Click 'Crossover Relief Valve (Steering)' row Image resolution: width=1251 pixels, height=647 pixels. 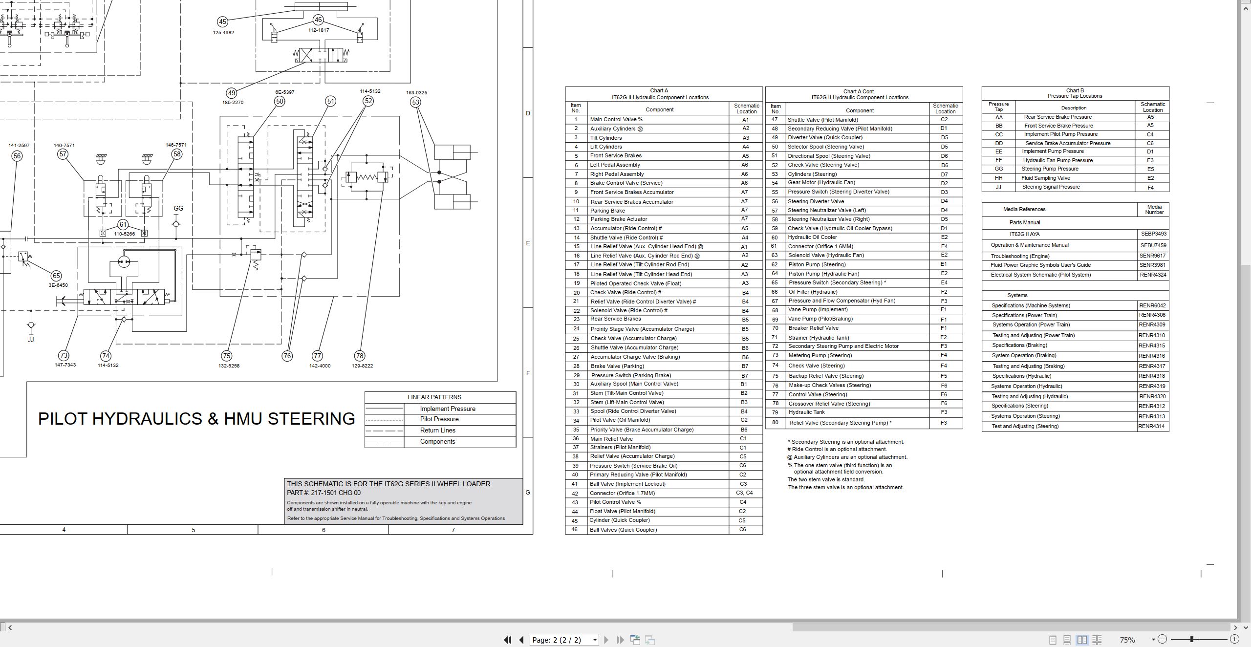pyautogui.click(x=864, y=404)
